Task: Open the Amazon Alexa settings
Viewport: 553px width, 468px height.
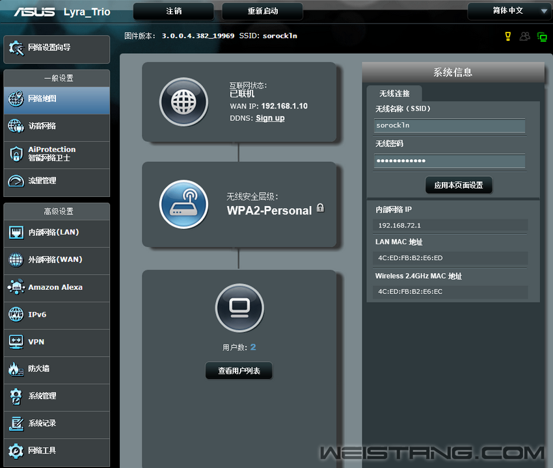Action: click(x=57, y=287)
